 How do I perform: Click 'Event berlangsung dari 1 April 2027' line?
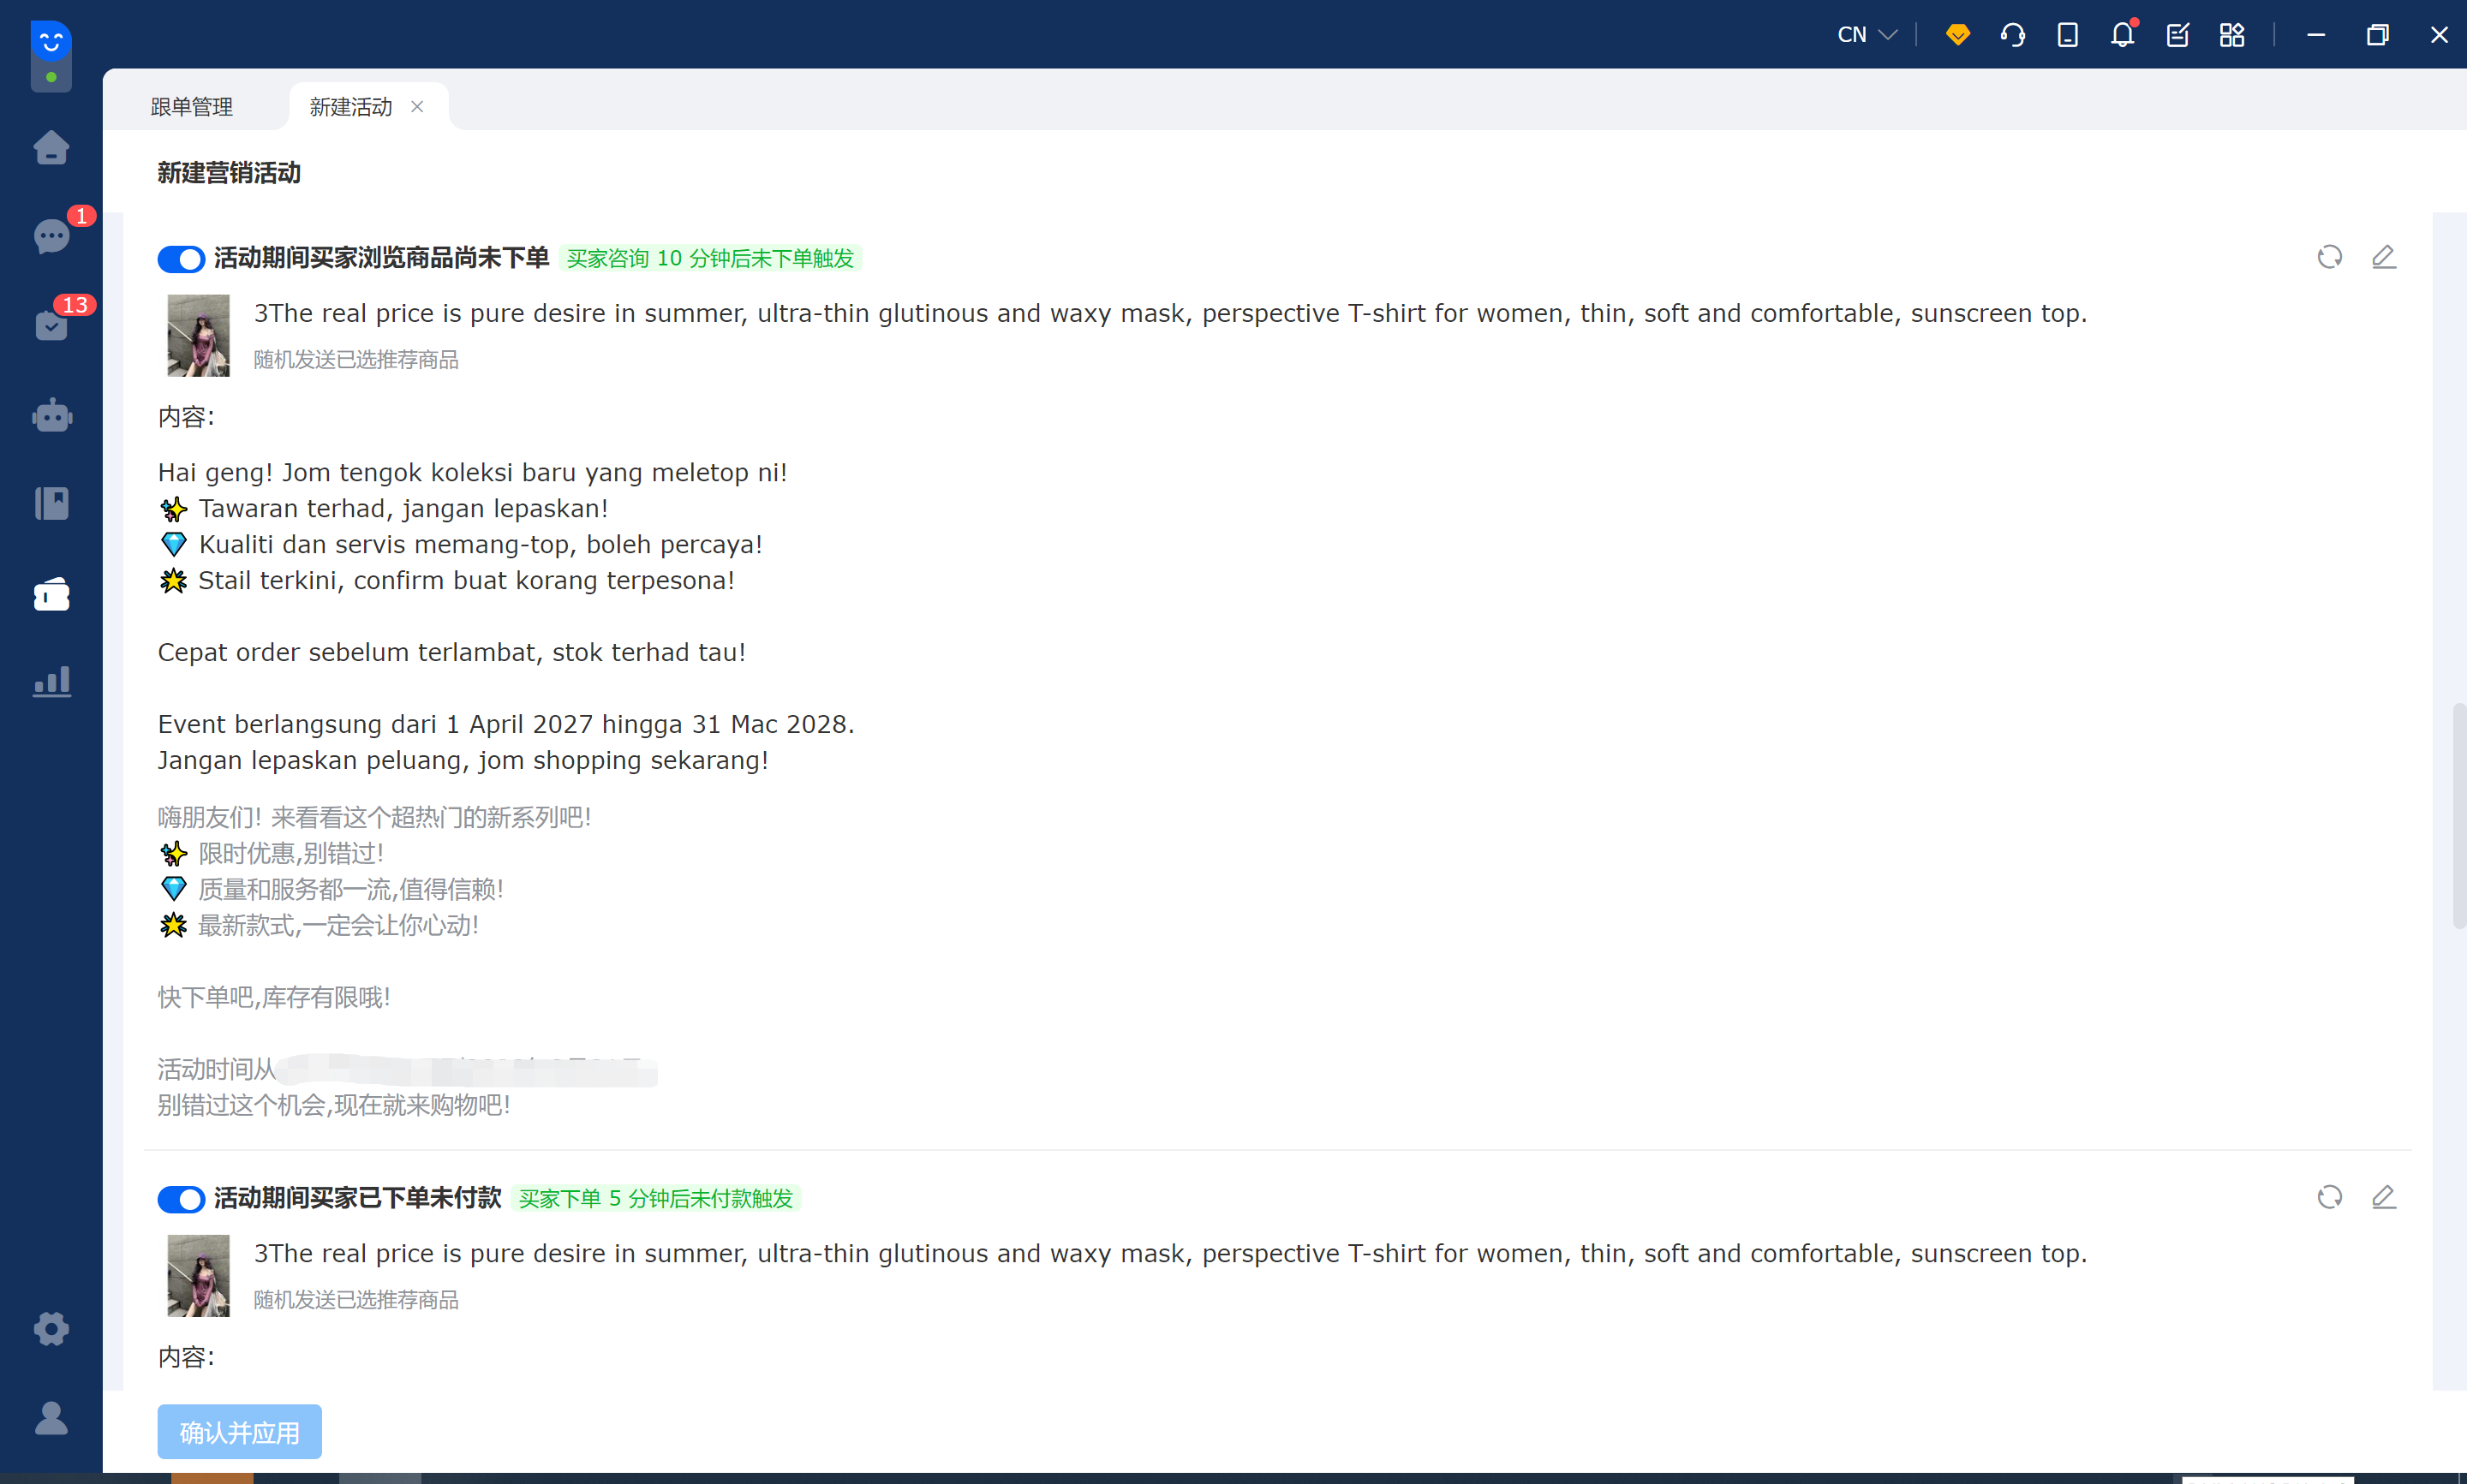click(506, 724)
